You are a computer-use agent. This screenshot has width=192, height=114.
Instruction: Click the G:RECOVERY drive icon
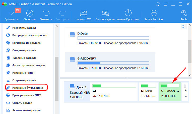[72, 59]
